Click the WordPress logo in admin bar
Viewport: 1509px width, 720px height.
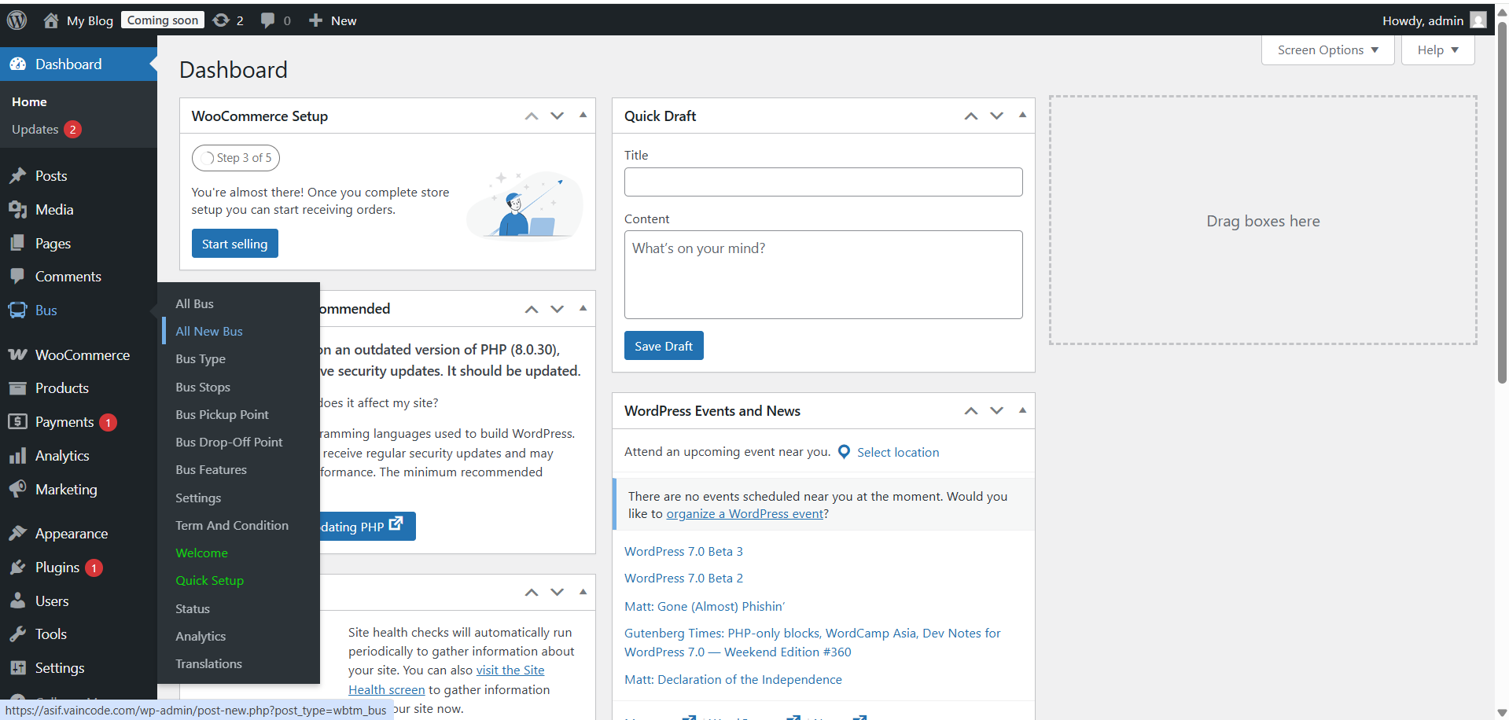pos(17,20)
